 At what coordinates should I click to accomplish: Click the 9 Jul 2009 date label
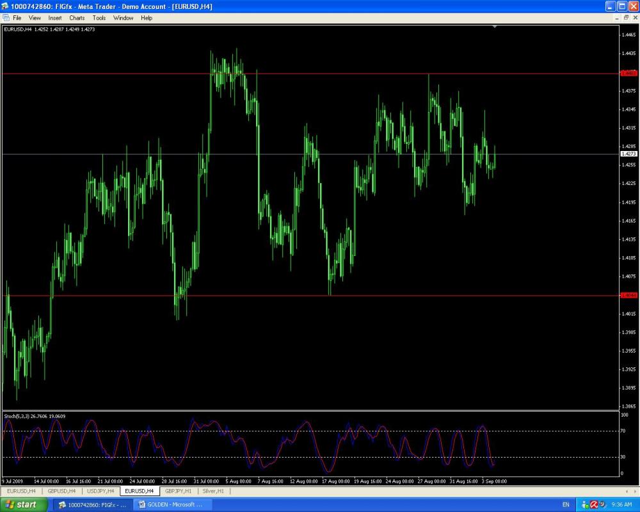[12, 481]
